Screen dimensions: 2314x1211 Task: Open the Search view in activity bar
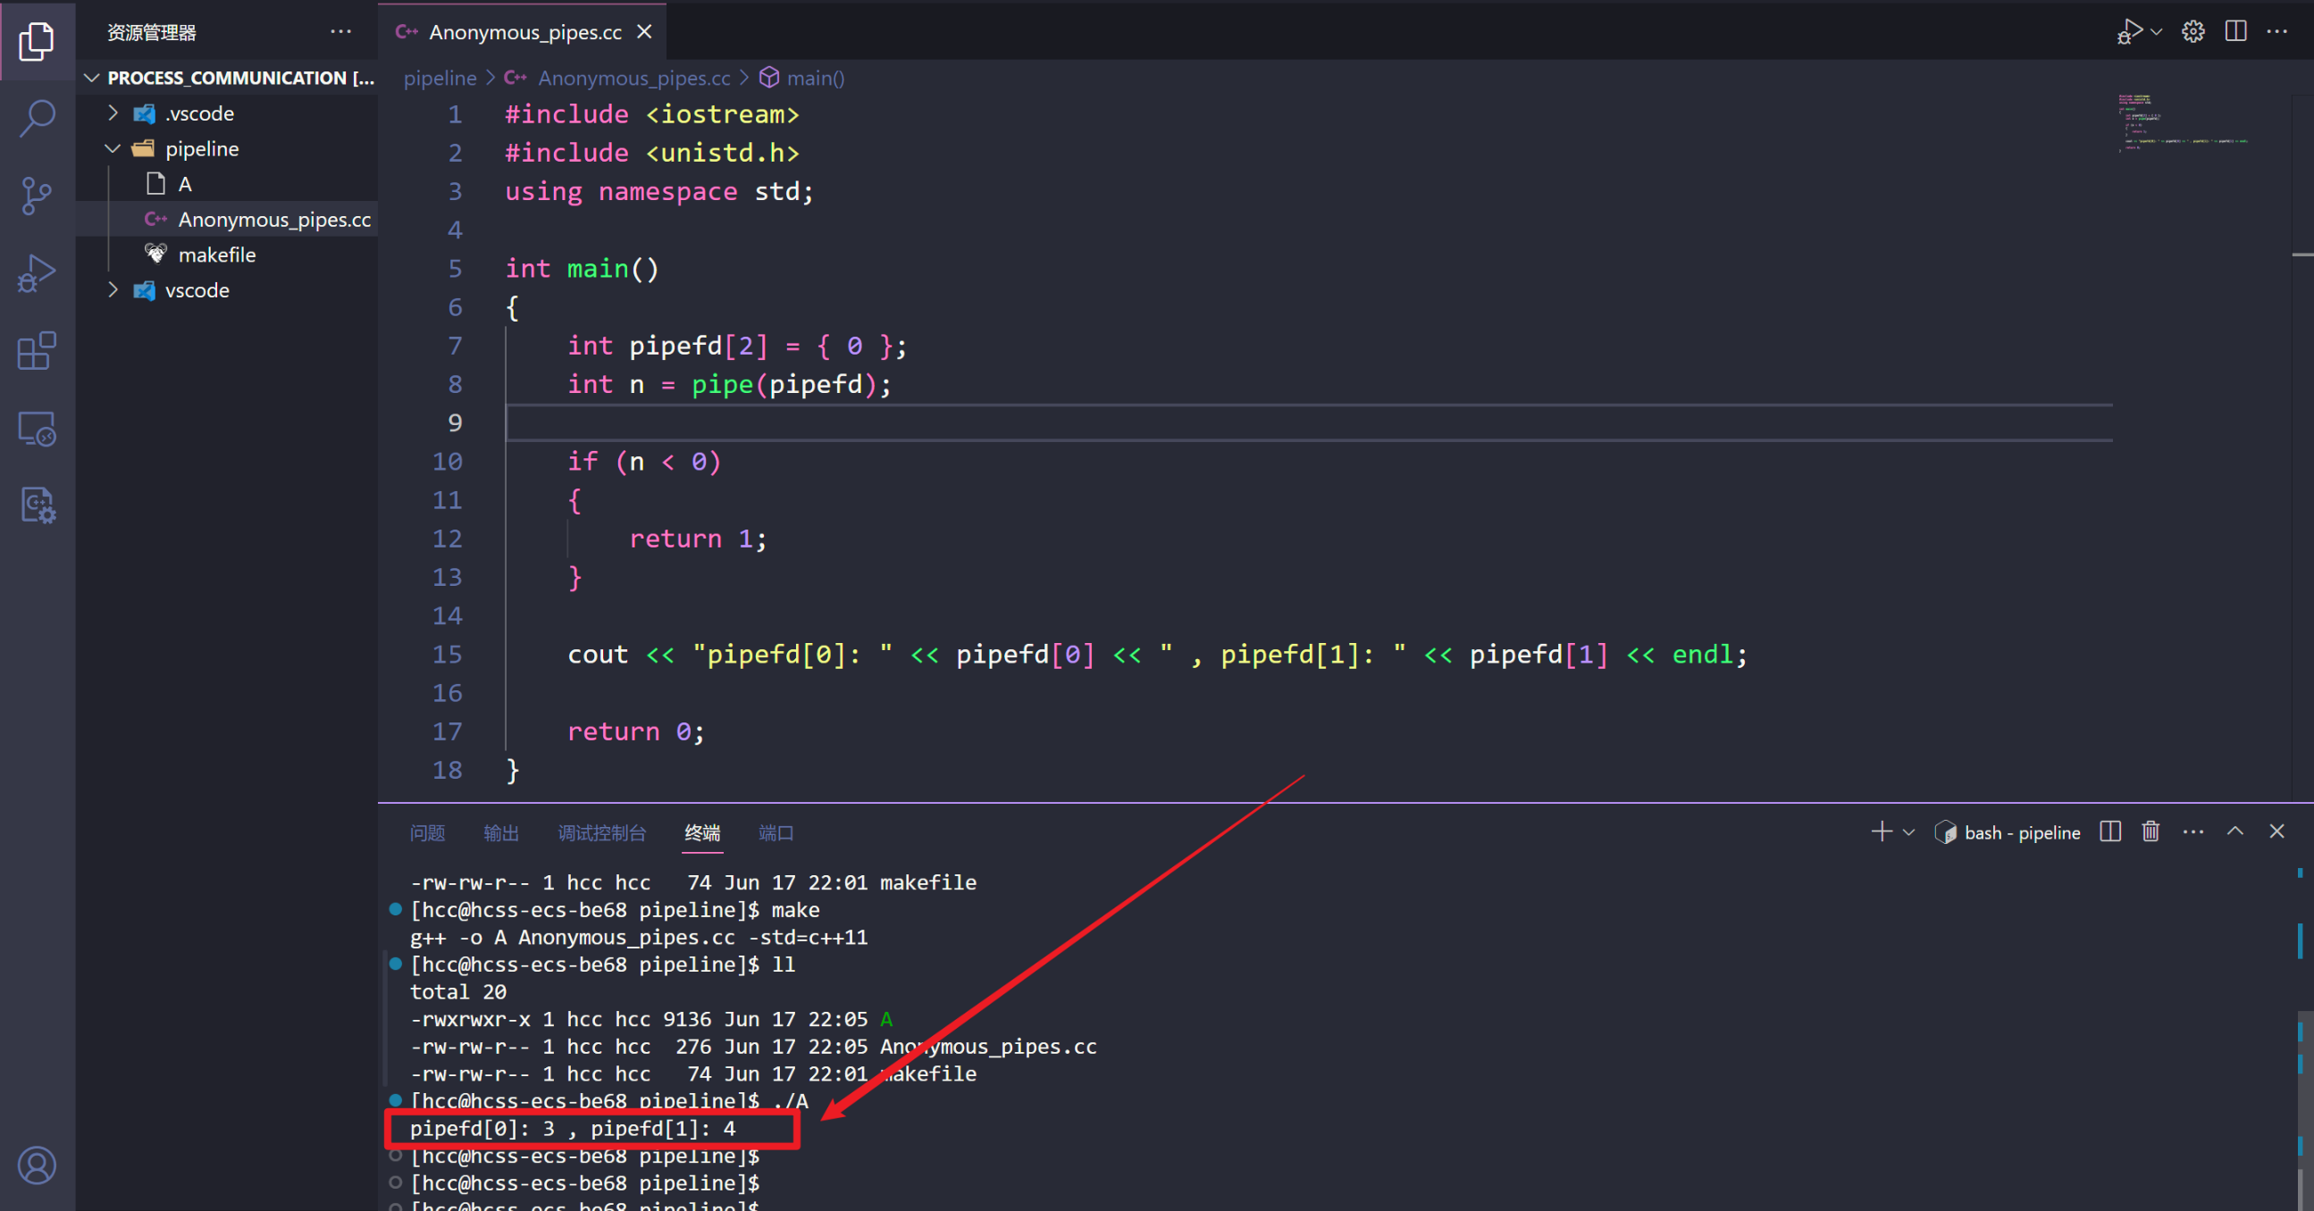pos(37,118)
